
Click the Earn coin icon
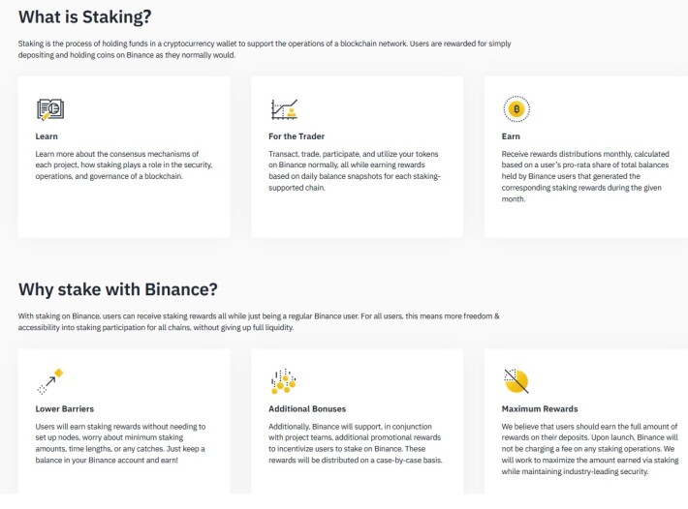(x=516, y=108)
